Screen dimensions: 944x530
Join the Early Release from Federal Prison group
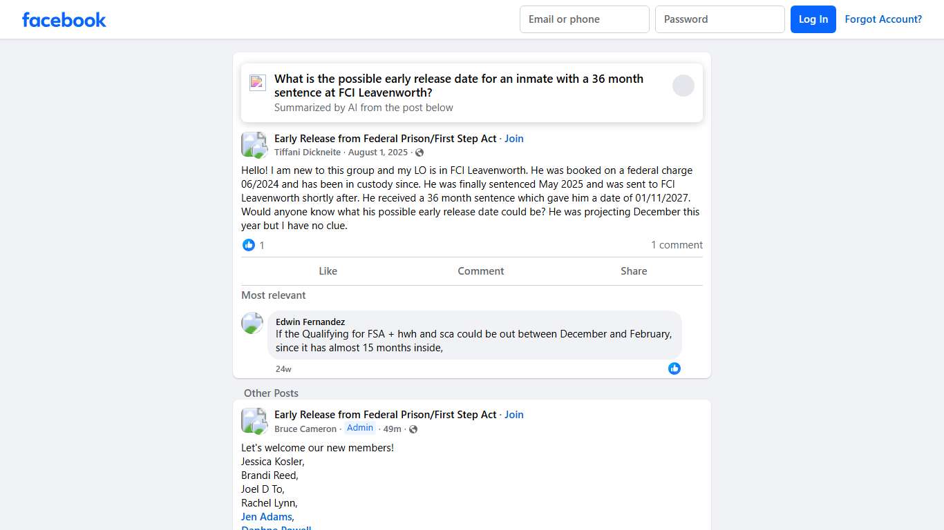click(513, 138)
